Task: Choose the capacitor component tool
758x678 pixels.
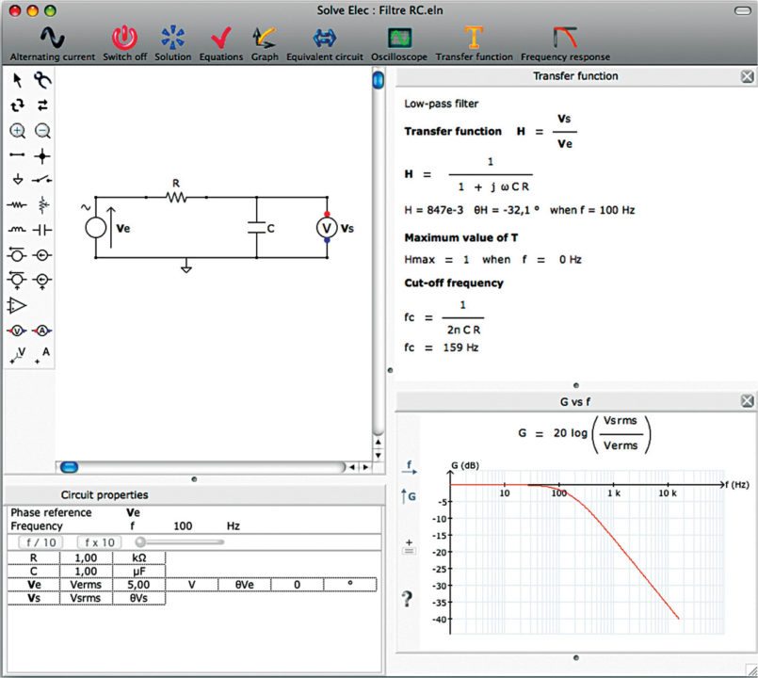Action: (x=42, y=229)
